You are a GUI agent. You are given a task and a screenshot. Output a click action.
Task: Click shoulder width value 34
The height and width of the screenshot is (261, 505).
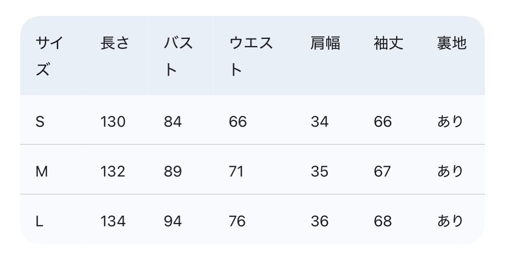coord(319,122)
